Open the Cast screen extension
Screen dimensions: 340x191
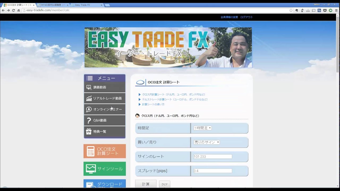[x=313, y=10]
